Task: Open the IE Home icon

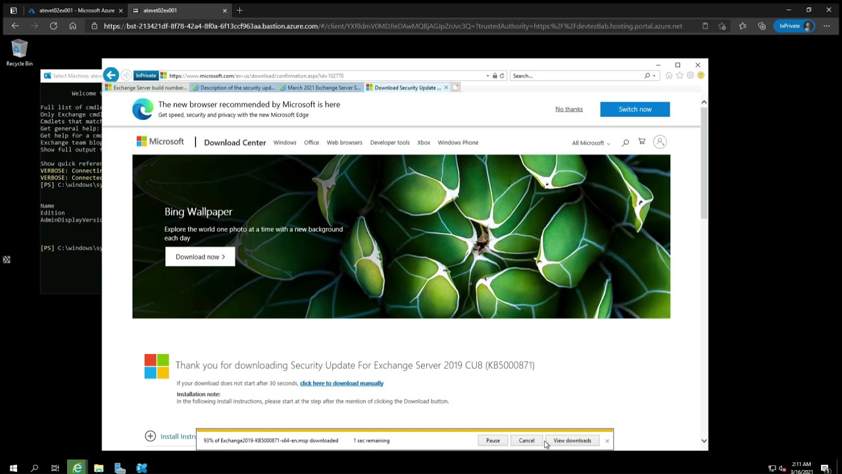Action: 669,76
